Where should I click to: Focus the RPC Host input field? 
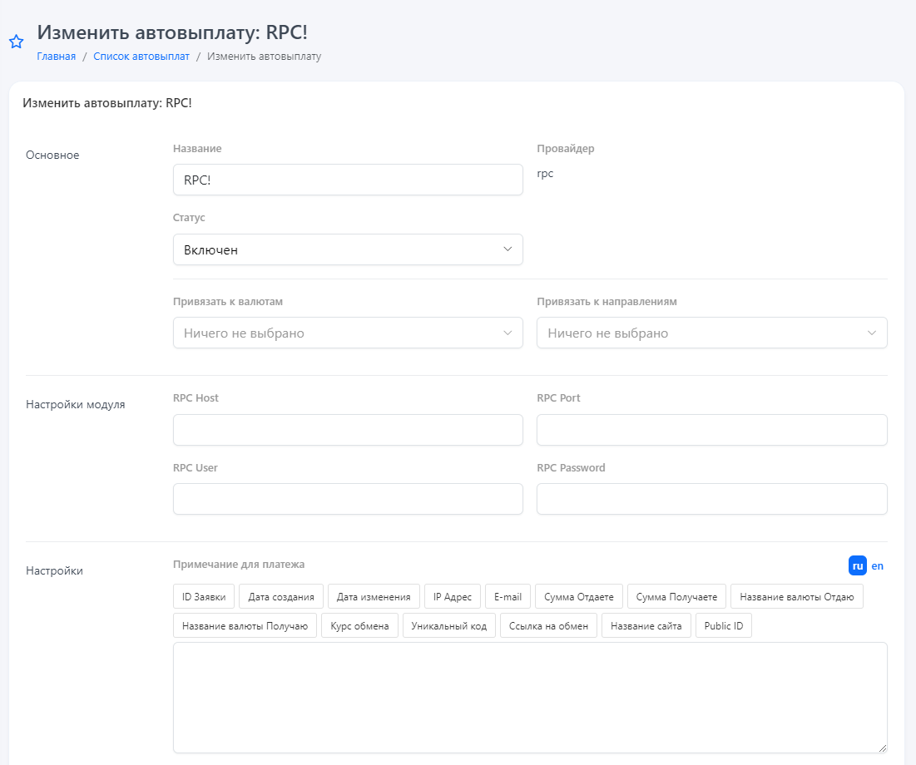[x=348, y=430]
